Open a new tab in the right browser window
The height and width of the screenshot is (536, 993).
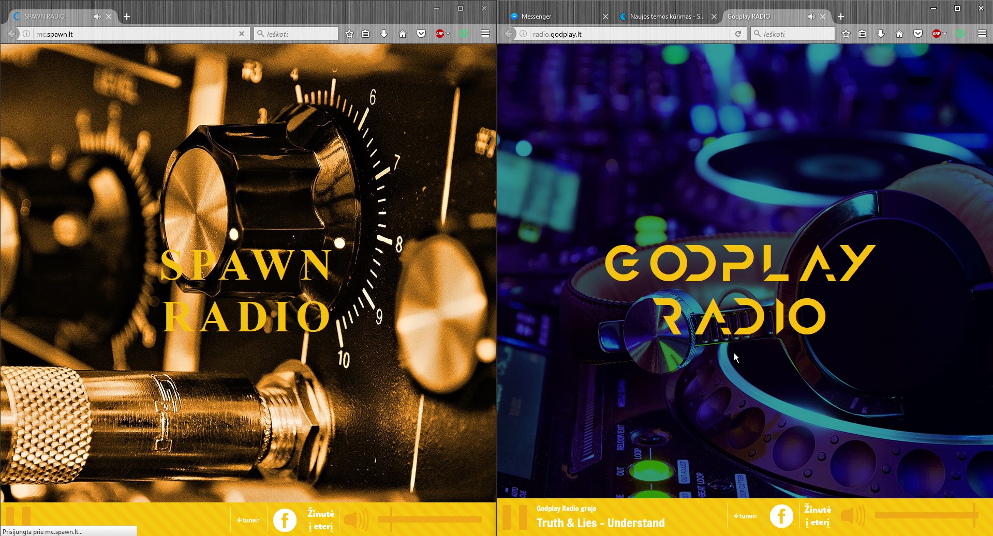pyautogui.click(x=841, y=17)
